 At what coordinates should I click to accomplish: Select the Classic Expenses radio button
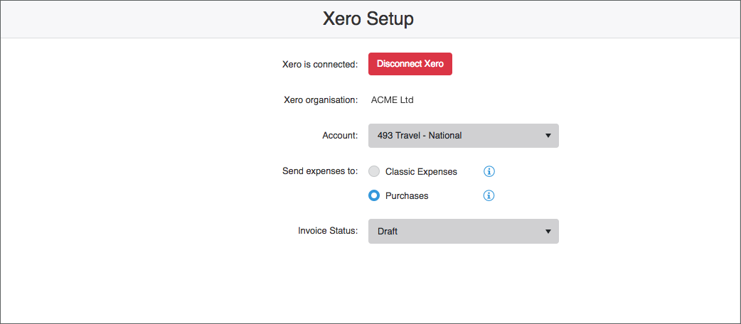tap(374, 171)
